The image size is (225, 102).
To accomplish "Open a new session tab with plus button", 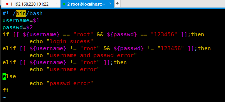I will (117, 3).
